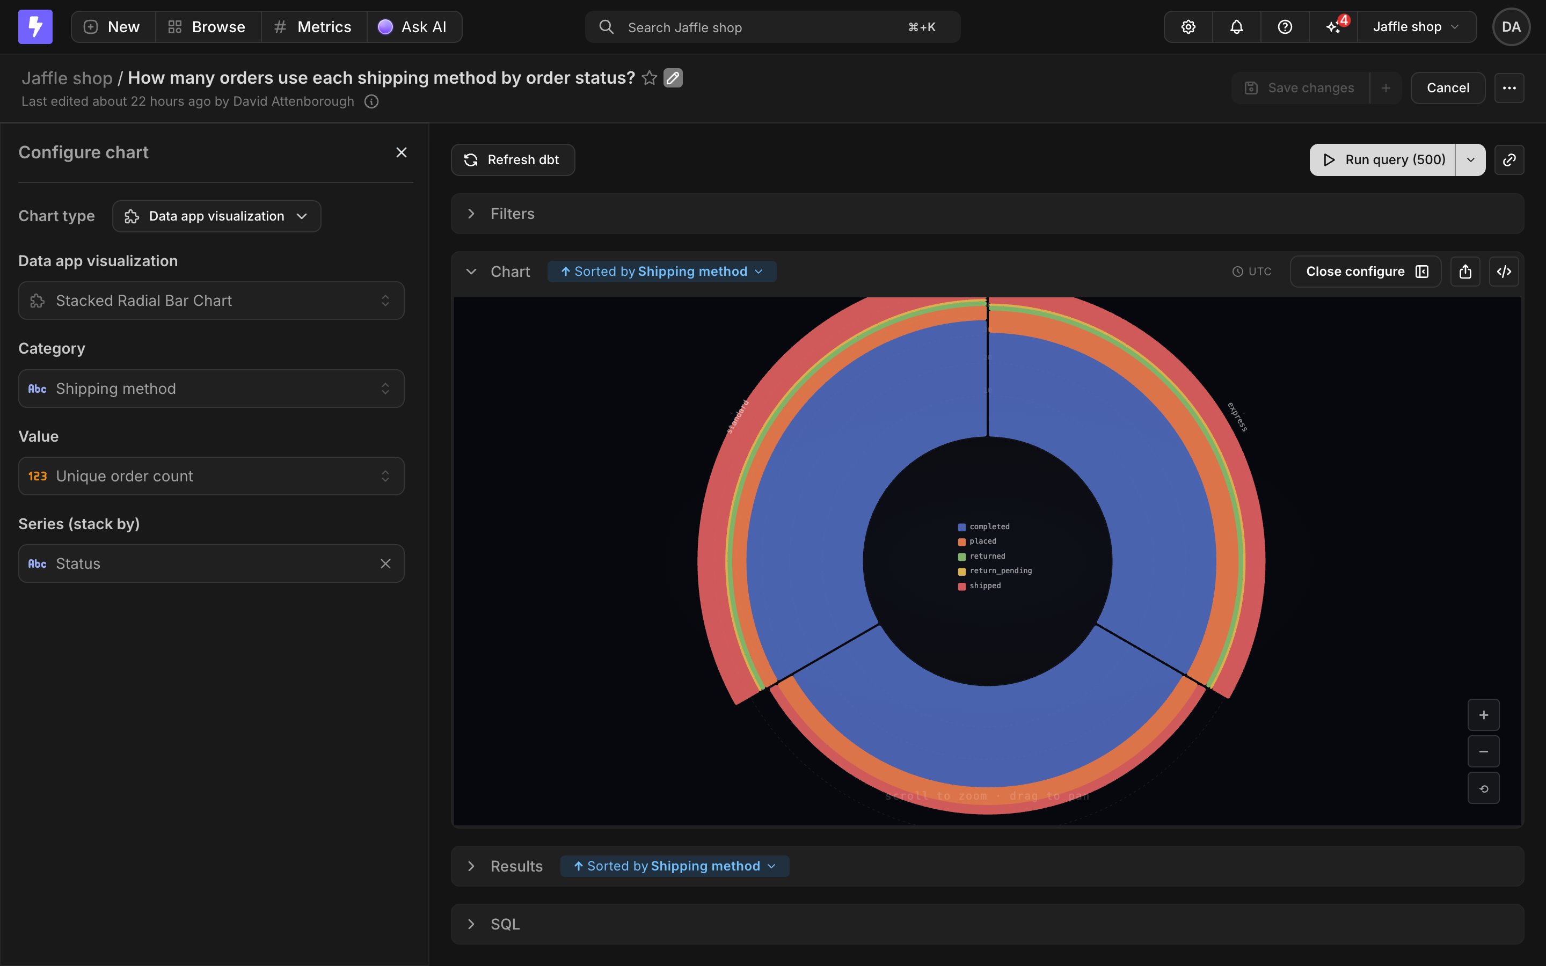Click the express chart label
This screenshot has width=1546, height=966.
pyautogui.click(x=1237, y=416)
